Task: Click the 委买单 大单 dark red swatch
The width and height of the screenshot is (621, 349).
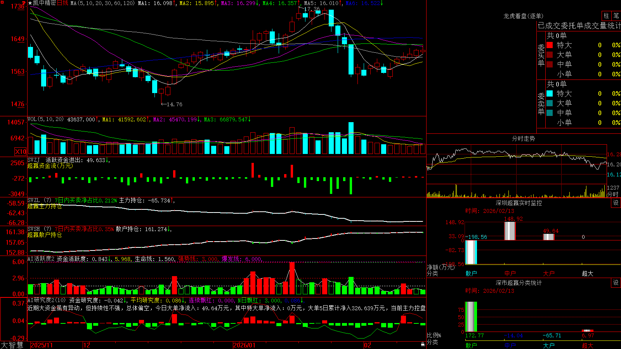Action: (550, 55)
